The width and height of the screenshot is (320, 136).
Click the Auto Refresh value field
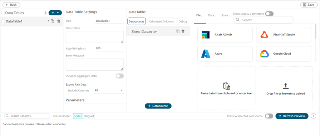coord(109,48)
